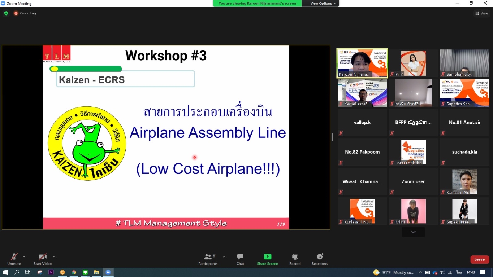Screen dimensions: 493x277
Task: Click the Zoom icon on taskbar
Action: point(108,272)
